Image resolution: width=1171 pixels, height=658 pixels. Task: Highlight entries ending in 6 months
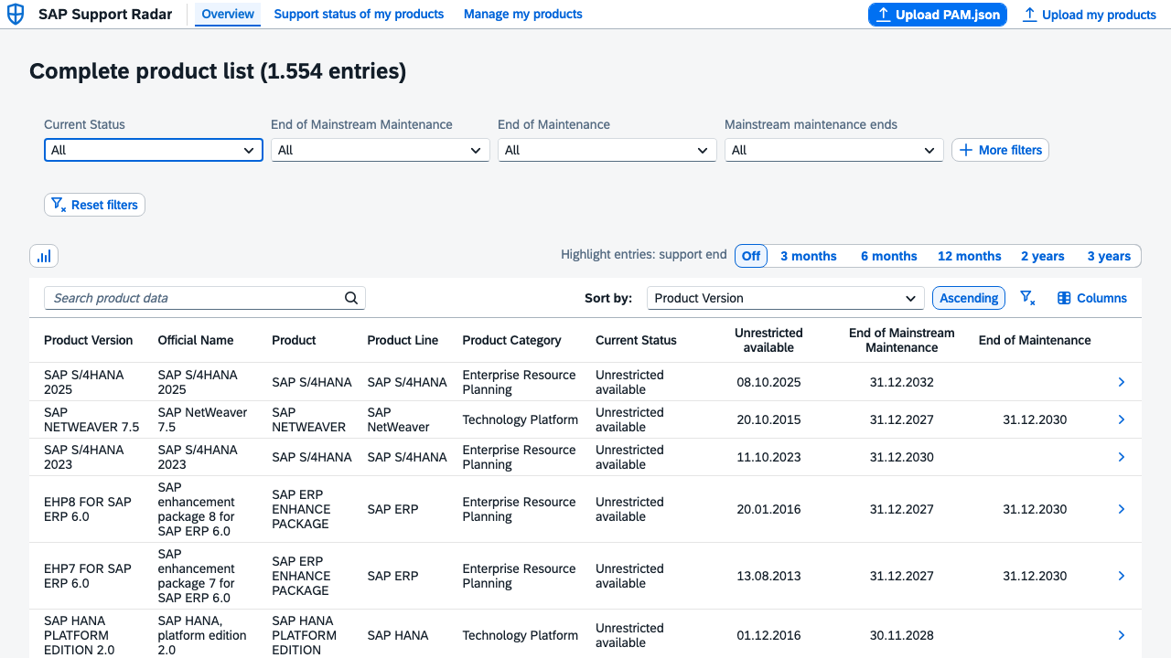889,256
